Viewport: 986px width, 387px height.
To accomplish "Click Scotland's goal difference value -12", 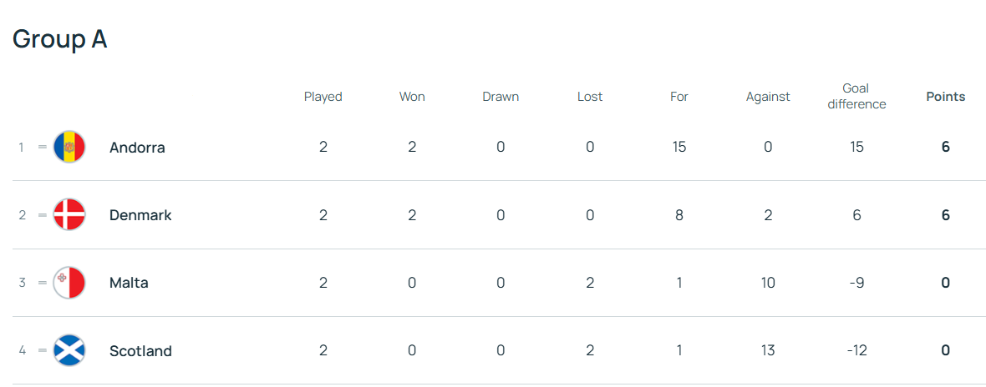I will point(856,350).
